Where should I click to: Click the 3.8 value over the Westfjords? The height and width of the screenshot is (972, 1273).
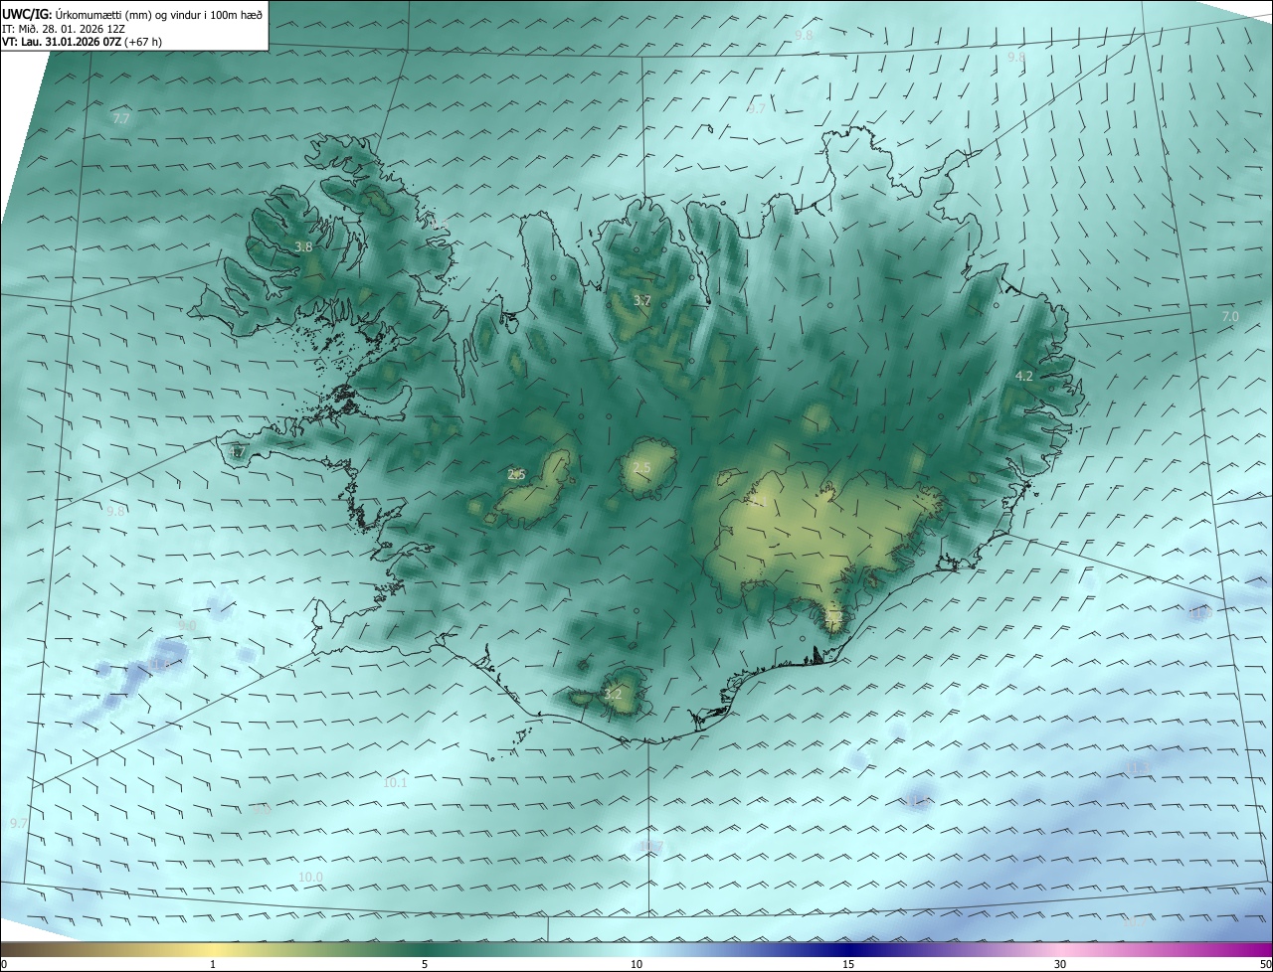303,246
